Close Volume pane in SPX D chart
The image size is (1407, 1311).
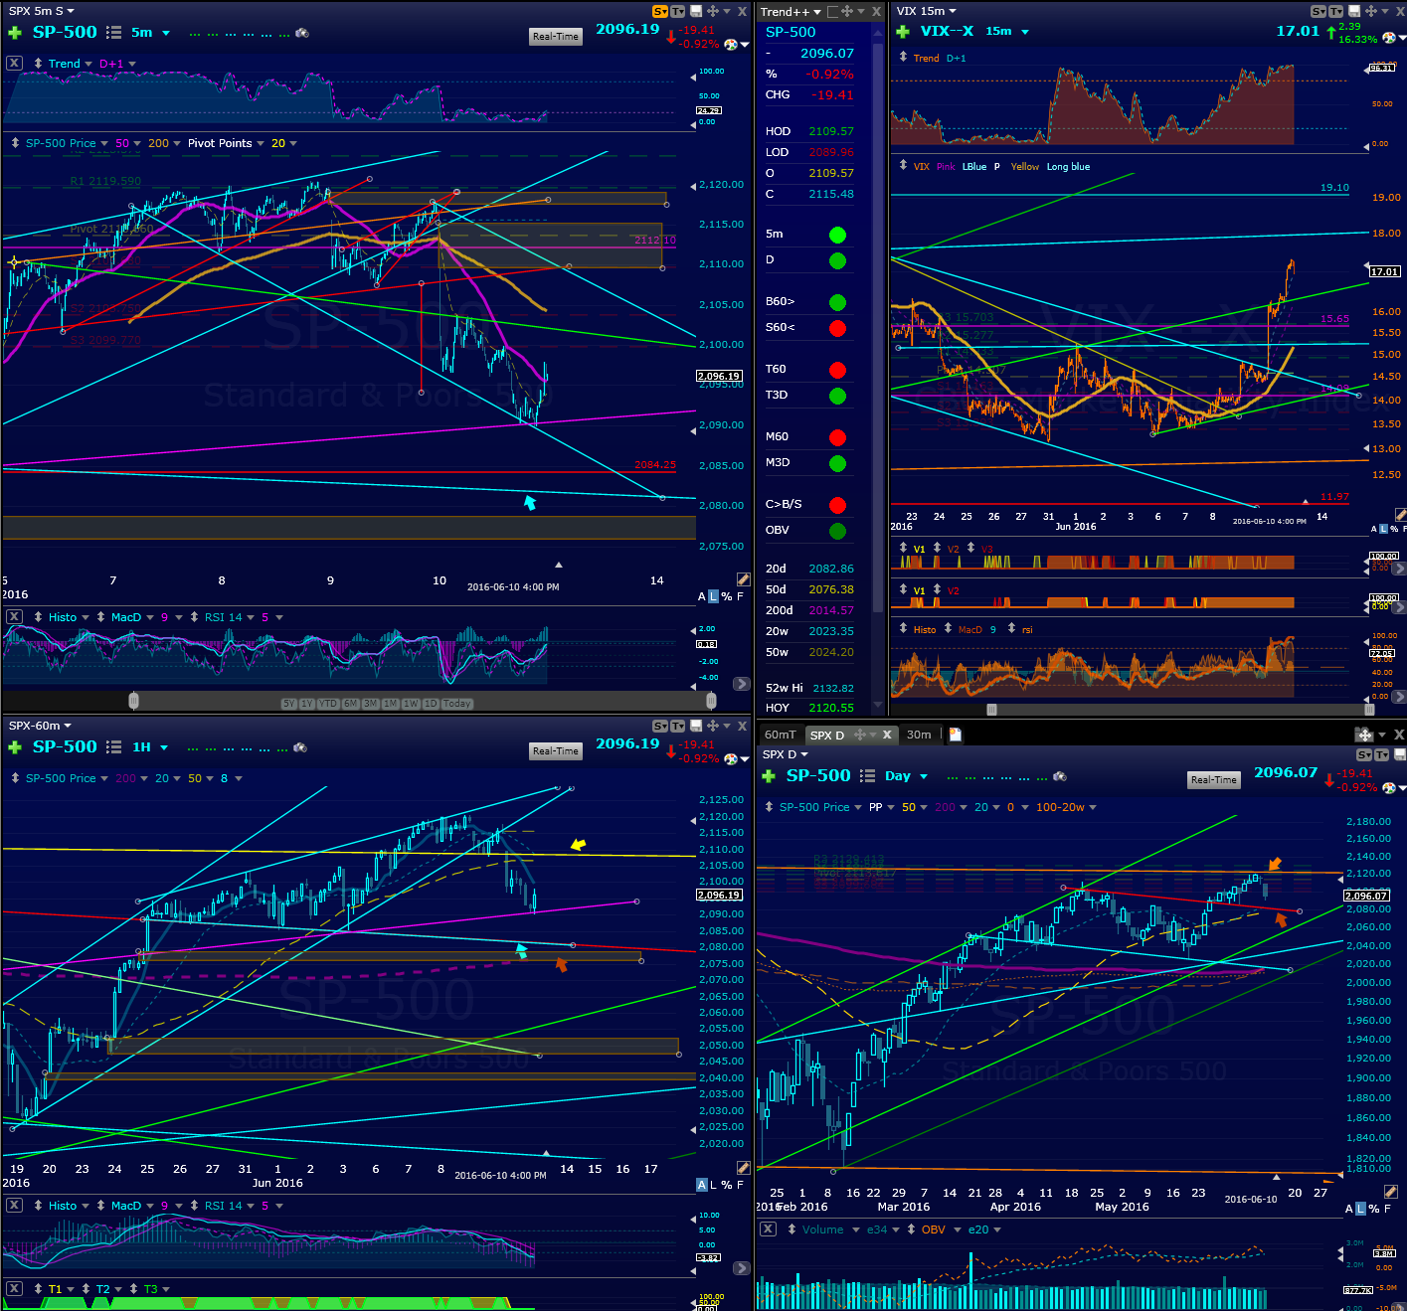[768, 1229]
